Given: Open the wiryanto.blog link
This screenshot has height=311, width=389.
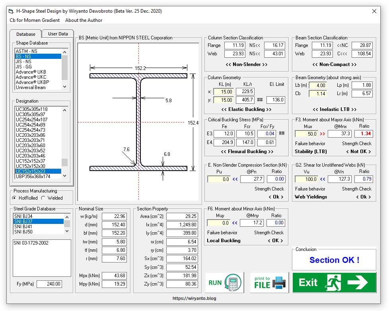Looking at the screenshot, I should point(194,298).
